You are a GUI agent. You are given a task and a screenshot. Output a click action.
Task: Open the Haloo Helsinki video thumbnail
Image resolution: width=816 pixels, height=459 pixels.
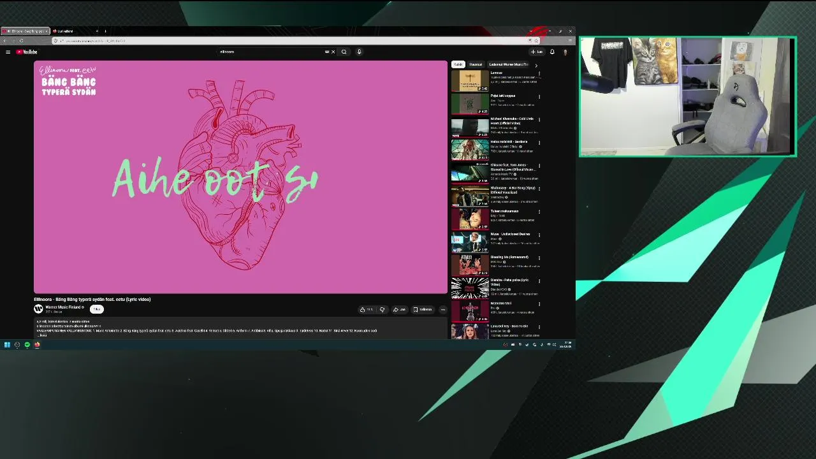(x=470, y=150)
